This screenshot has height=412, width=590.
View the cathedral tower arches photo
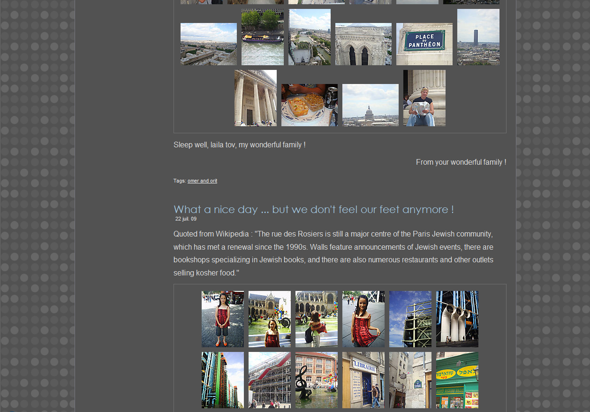363,44
